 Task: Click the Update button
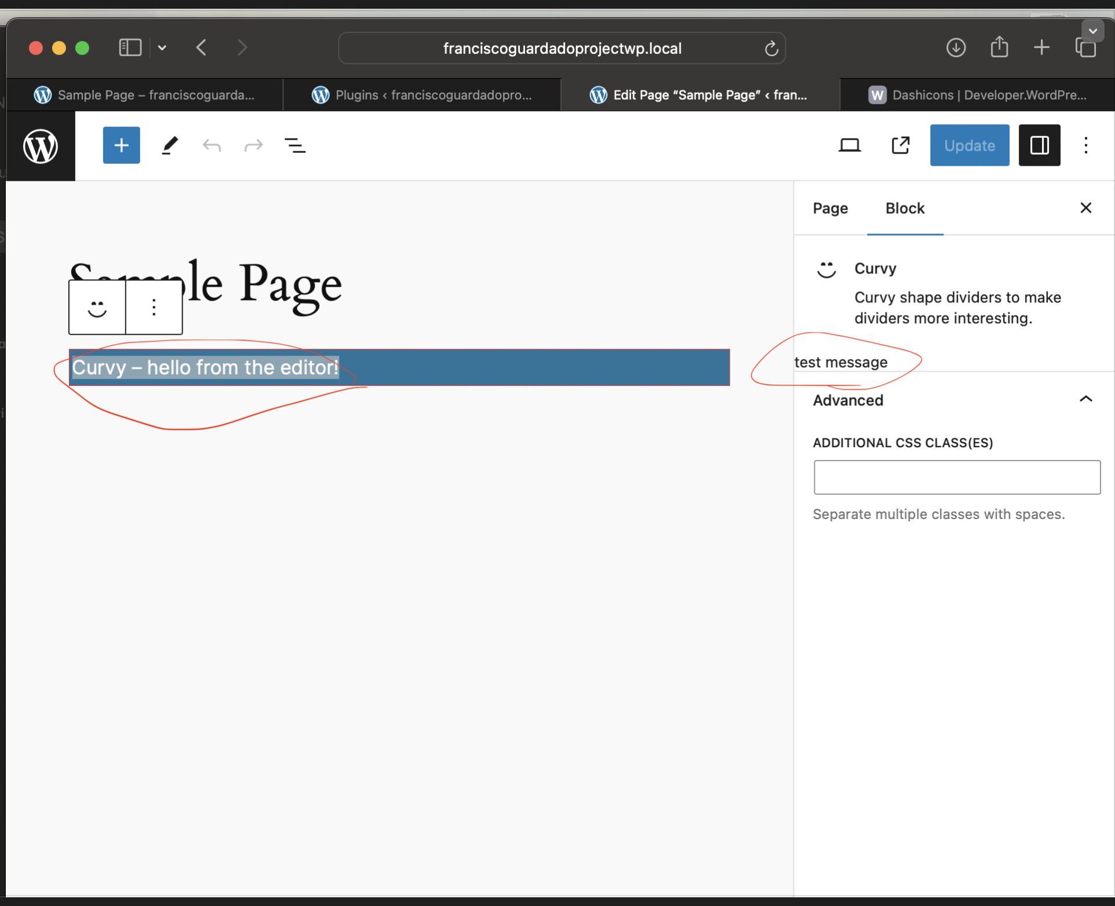[970, 145]
